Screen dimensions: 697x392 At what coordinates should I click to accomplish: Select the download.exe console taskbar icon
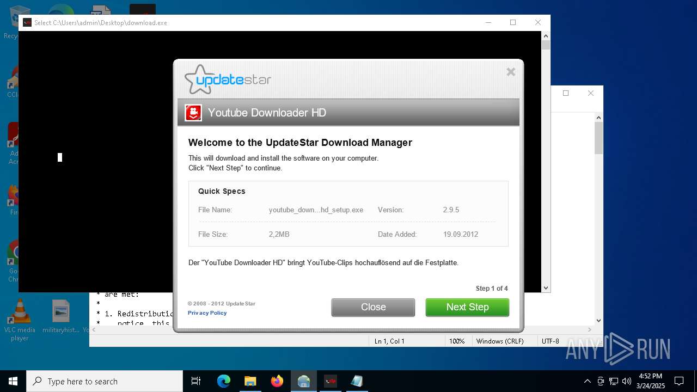tap(331, 381)
